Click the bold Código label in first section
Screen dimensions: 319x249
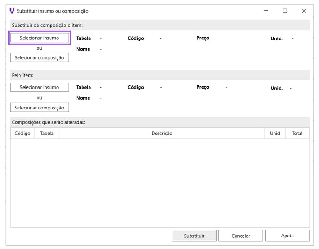point(136,38)
